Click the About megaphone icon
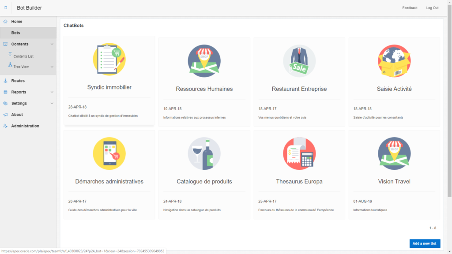This screenshot has width=452, height=254. pyautogui.click(x=5, y=115)
